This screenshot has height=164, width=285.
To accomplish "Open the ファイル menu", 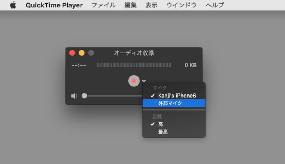I will click(x=103, y=5).
